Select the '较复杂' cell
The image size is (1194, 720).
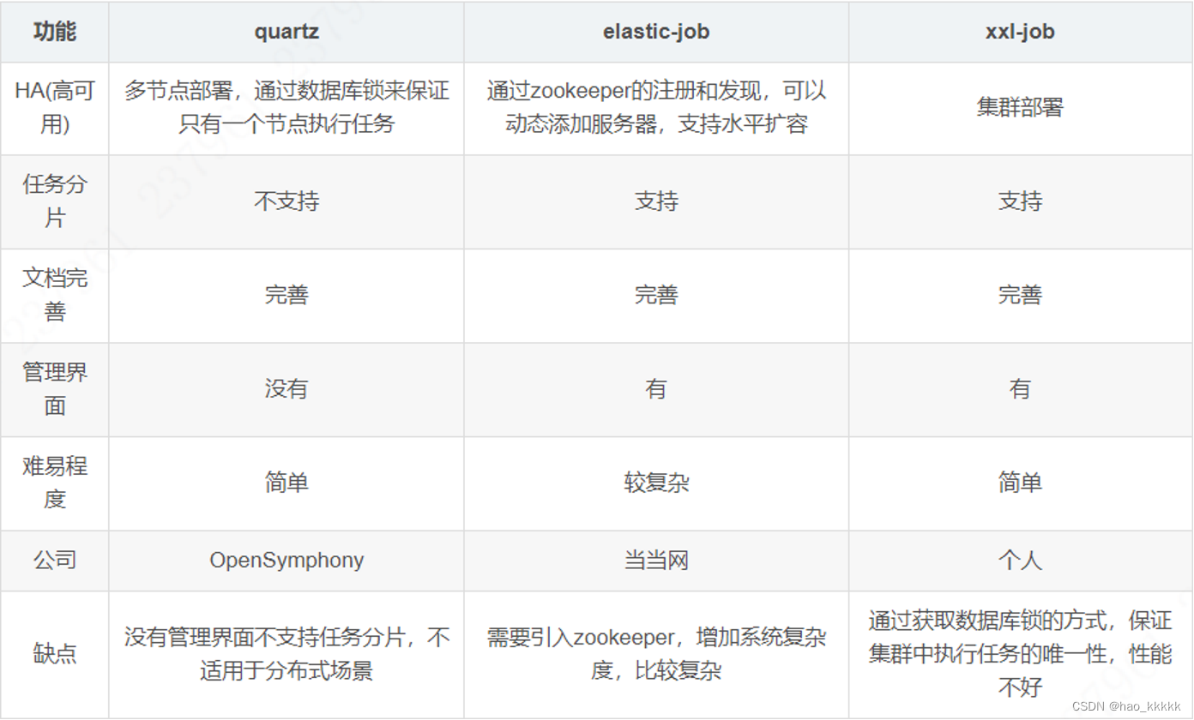click(x=656, y=483)
